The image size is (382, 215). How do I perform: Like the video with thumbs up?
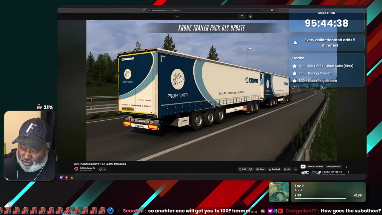[242, 169]
